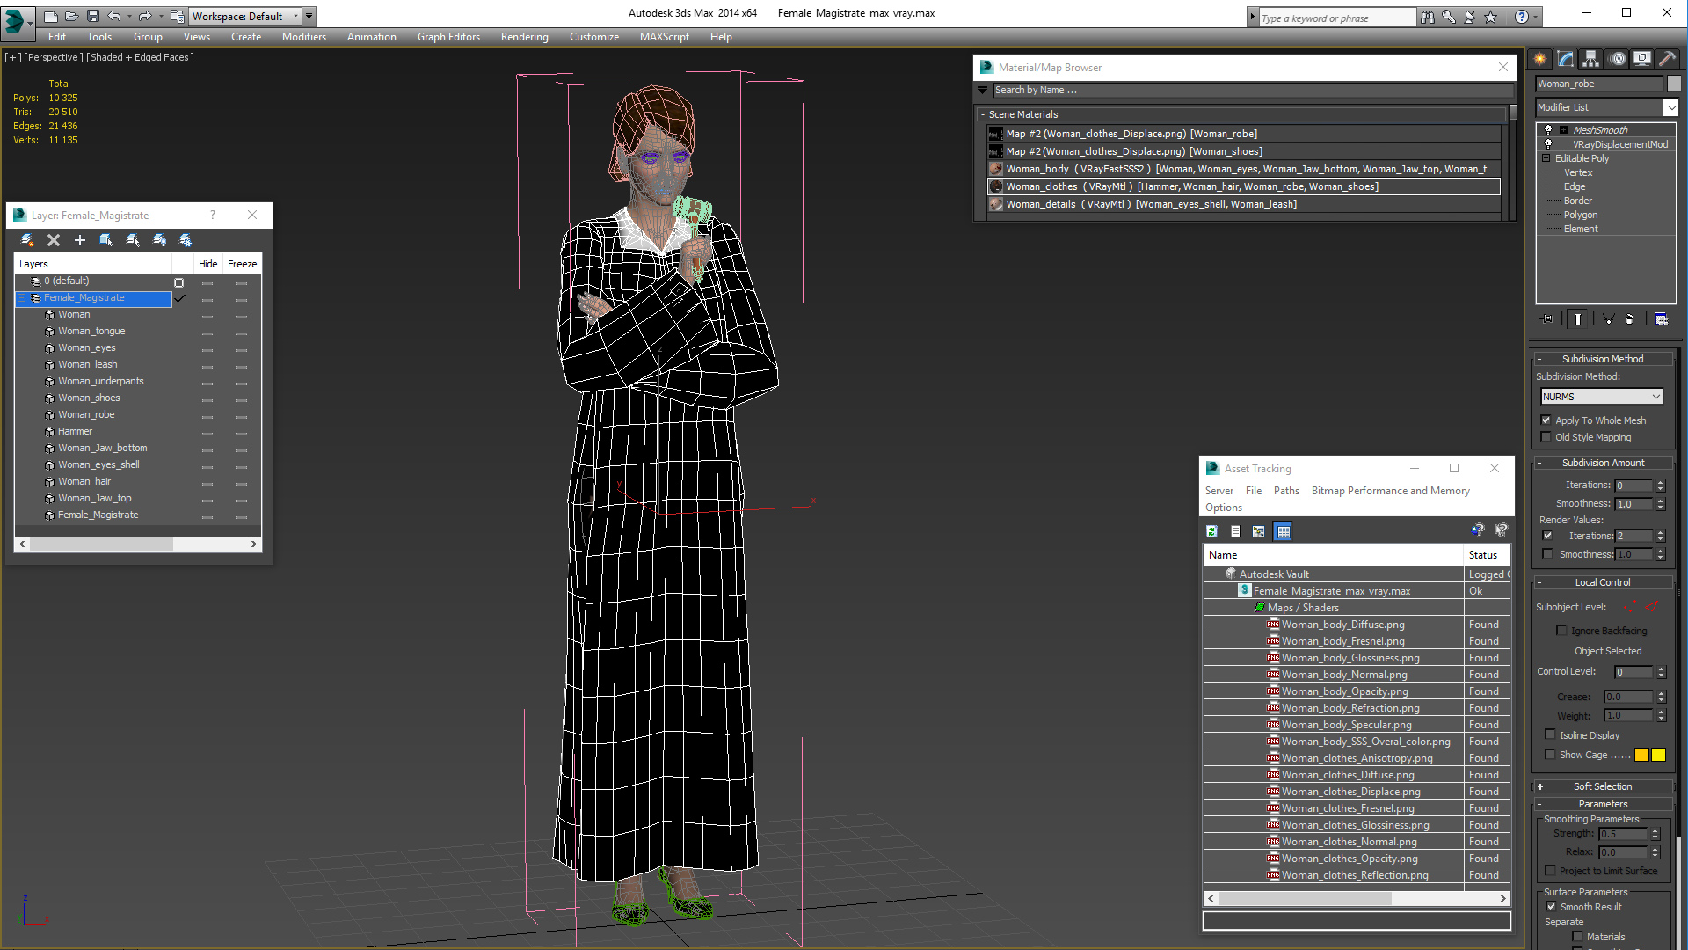Click Remove Modifier trash icon in stack
This screenshot has height=950, width=1688.
[x=1630, y=319]
